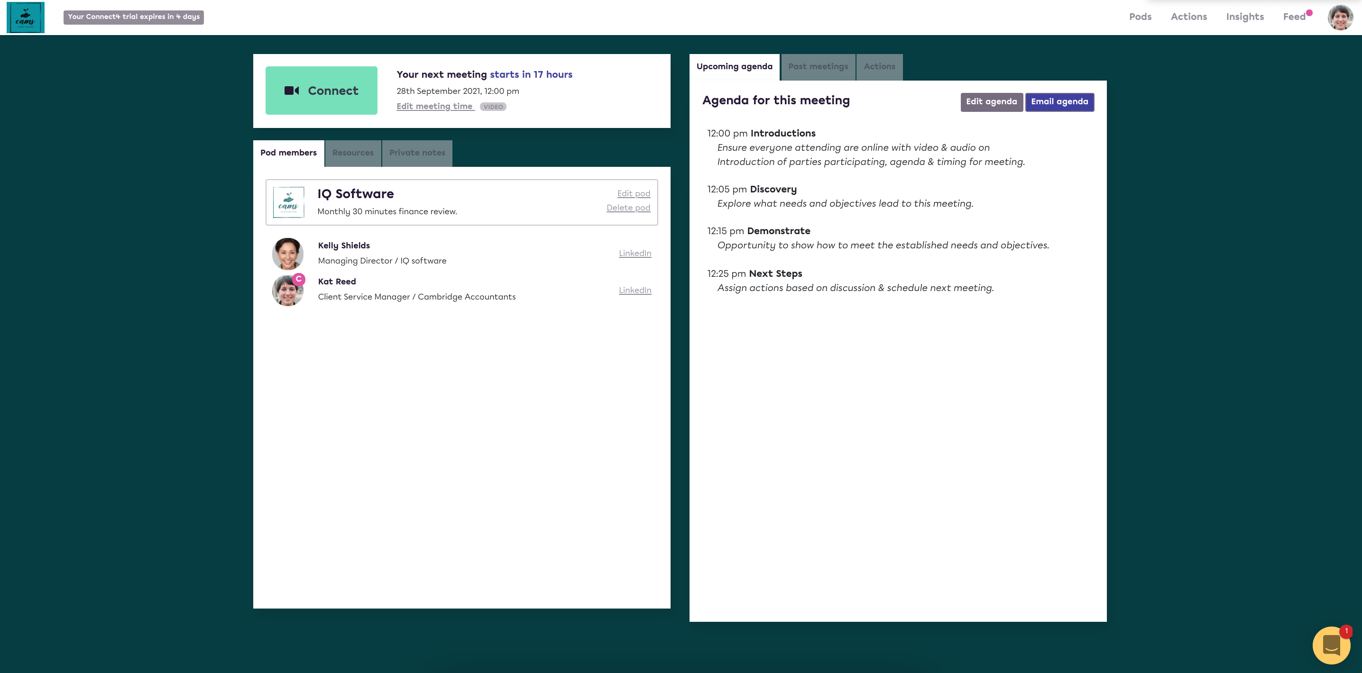The image size is (1362, 673).
Task: Click the pink C badge on Kat Reed
Action: coord(299,279)
